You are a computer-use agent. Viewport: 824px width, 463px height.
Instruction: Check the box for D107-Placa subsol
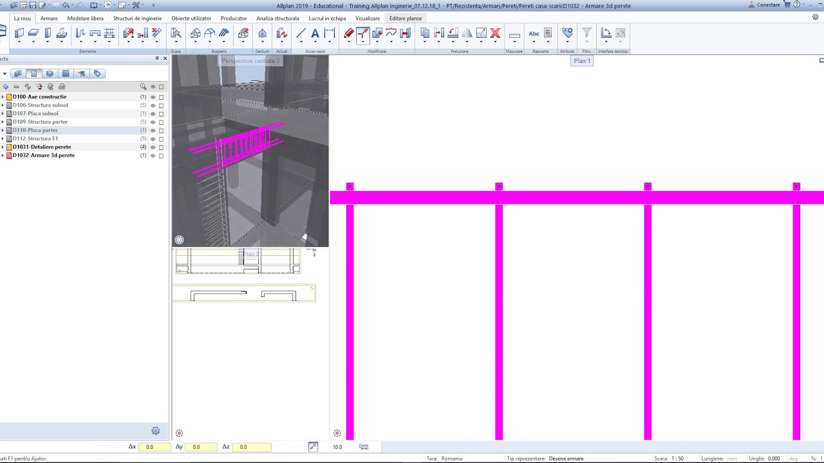click(x=161, y=114)
